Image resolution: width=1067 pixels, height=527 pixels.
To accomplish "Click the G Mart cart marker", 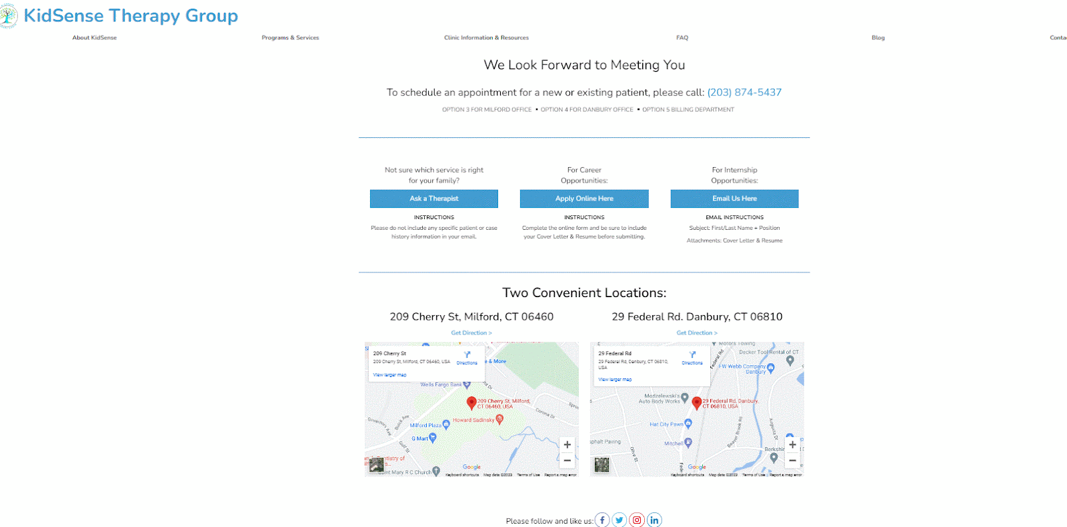I will point(433,438).
